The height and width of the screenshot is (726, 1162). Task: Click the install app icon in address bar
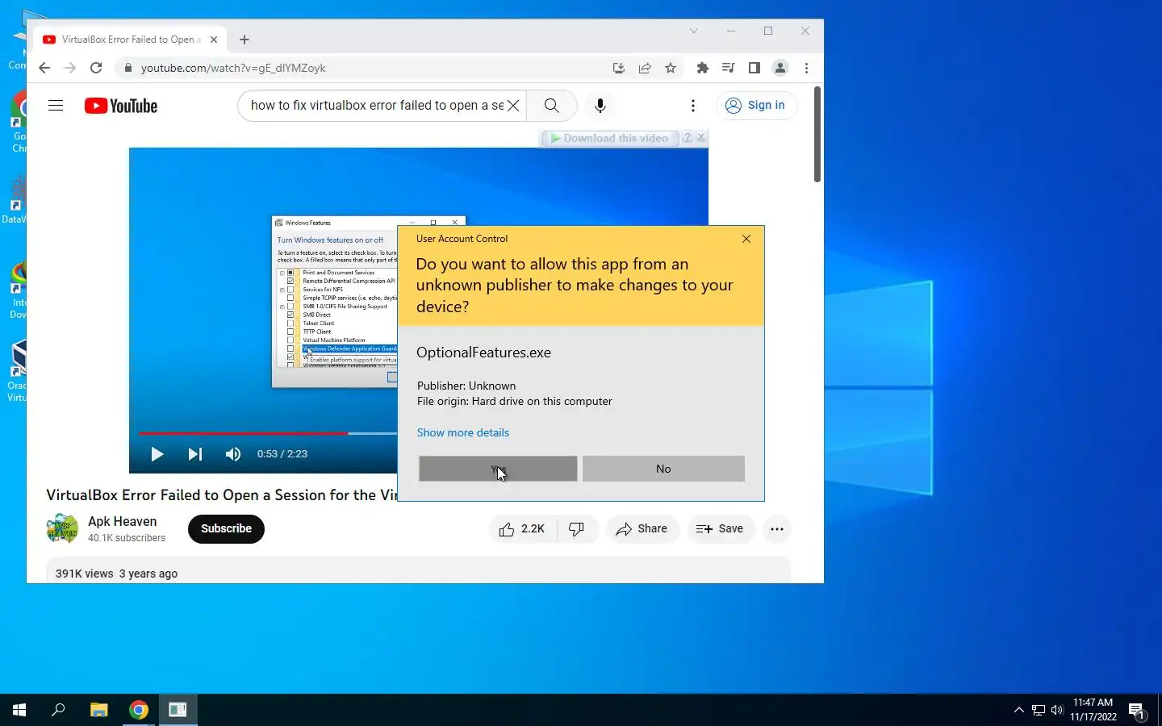619,68
